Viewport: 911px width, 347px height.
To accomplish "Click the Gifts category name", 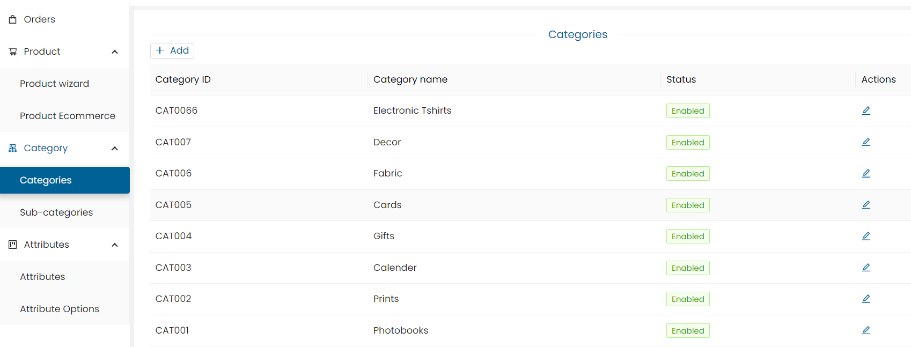I will pos(384,236).
